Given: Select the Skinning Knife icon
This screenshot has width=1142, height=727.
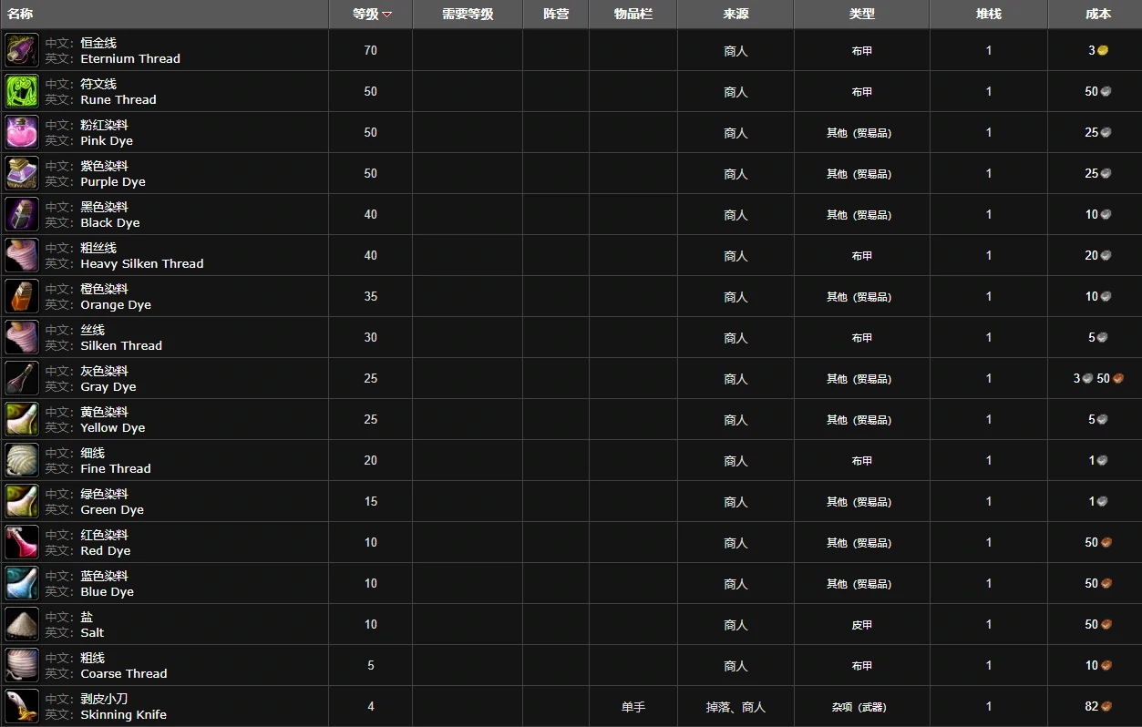Looking at the screenshot, I should tap(22, 706).
